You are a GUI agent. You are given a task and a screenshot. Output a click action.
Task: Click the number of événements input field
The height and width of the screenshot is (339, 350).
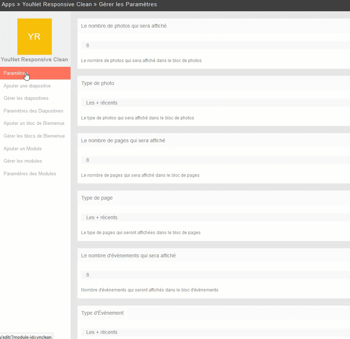click(216, 275)
